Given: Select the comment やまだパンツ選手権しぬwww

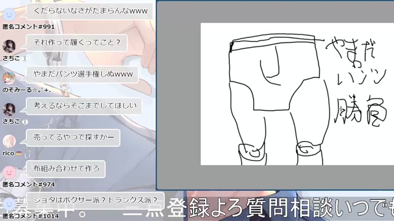Looking at the screenshot, I should [x=82, y=74].
